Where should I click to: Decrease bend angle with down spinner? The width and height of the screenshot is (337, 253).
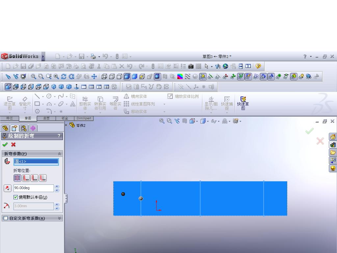[x=57, y=190]
